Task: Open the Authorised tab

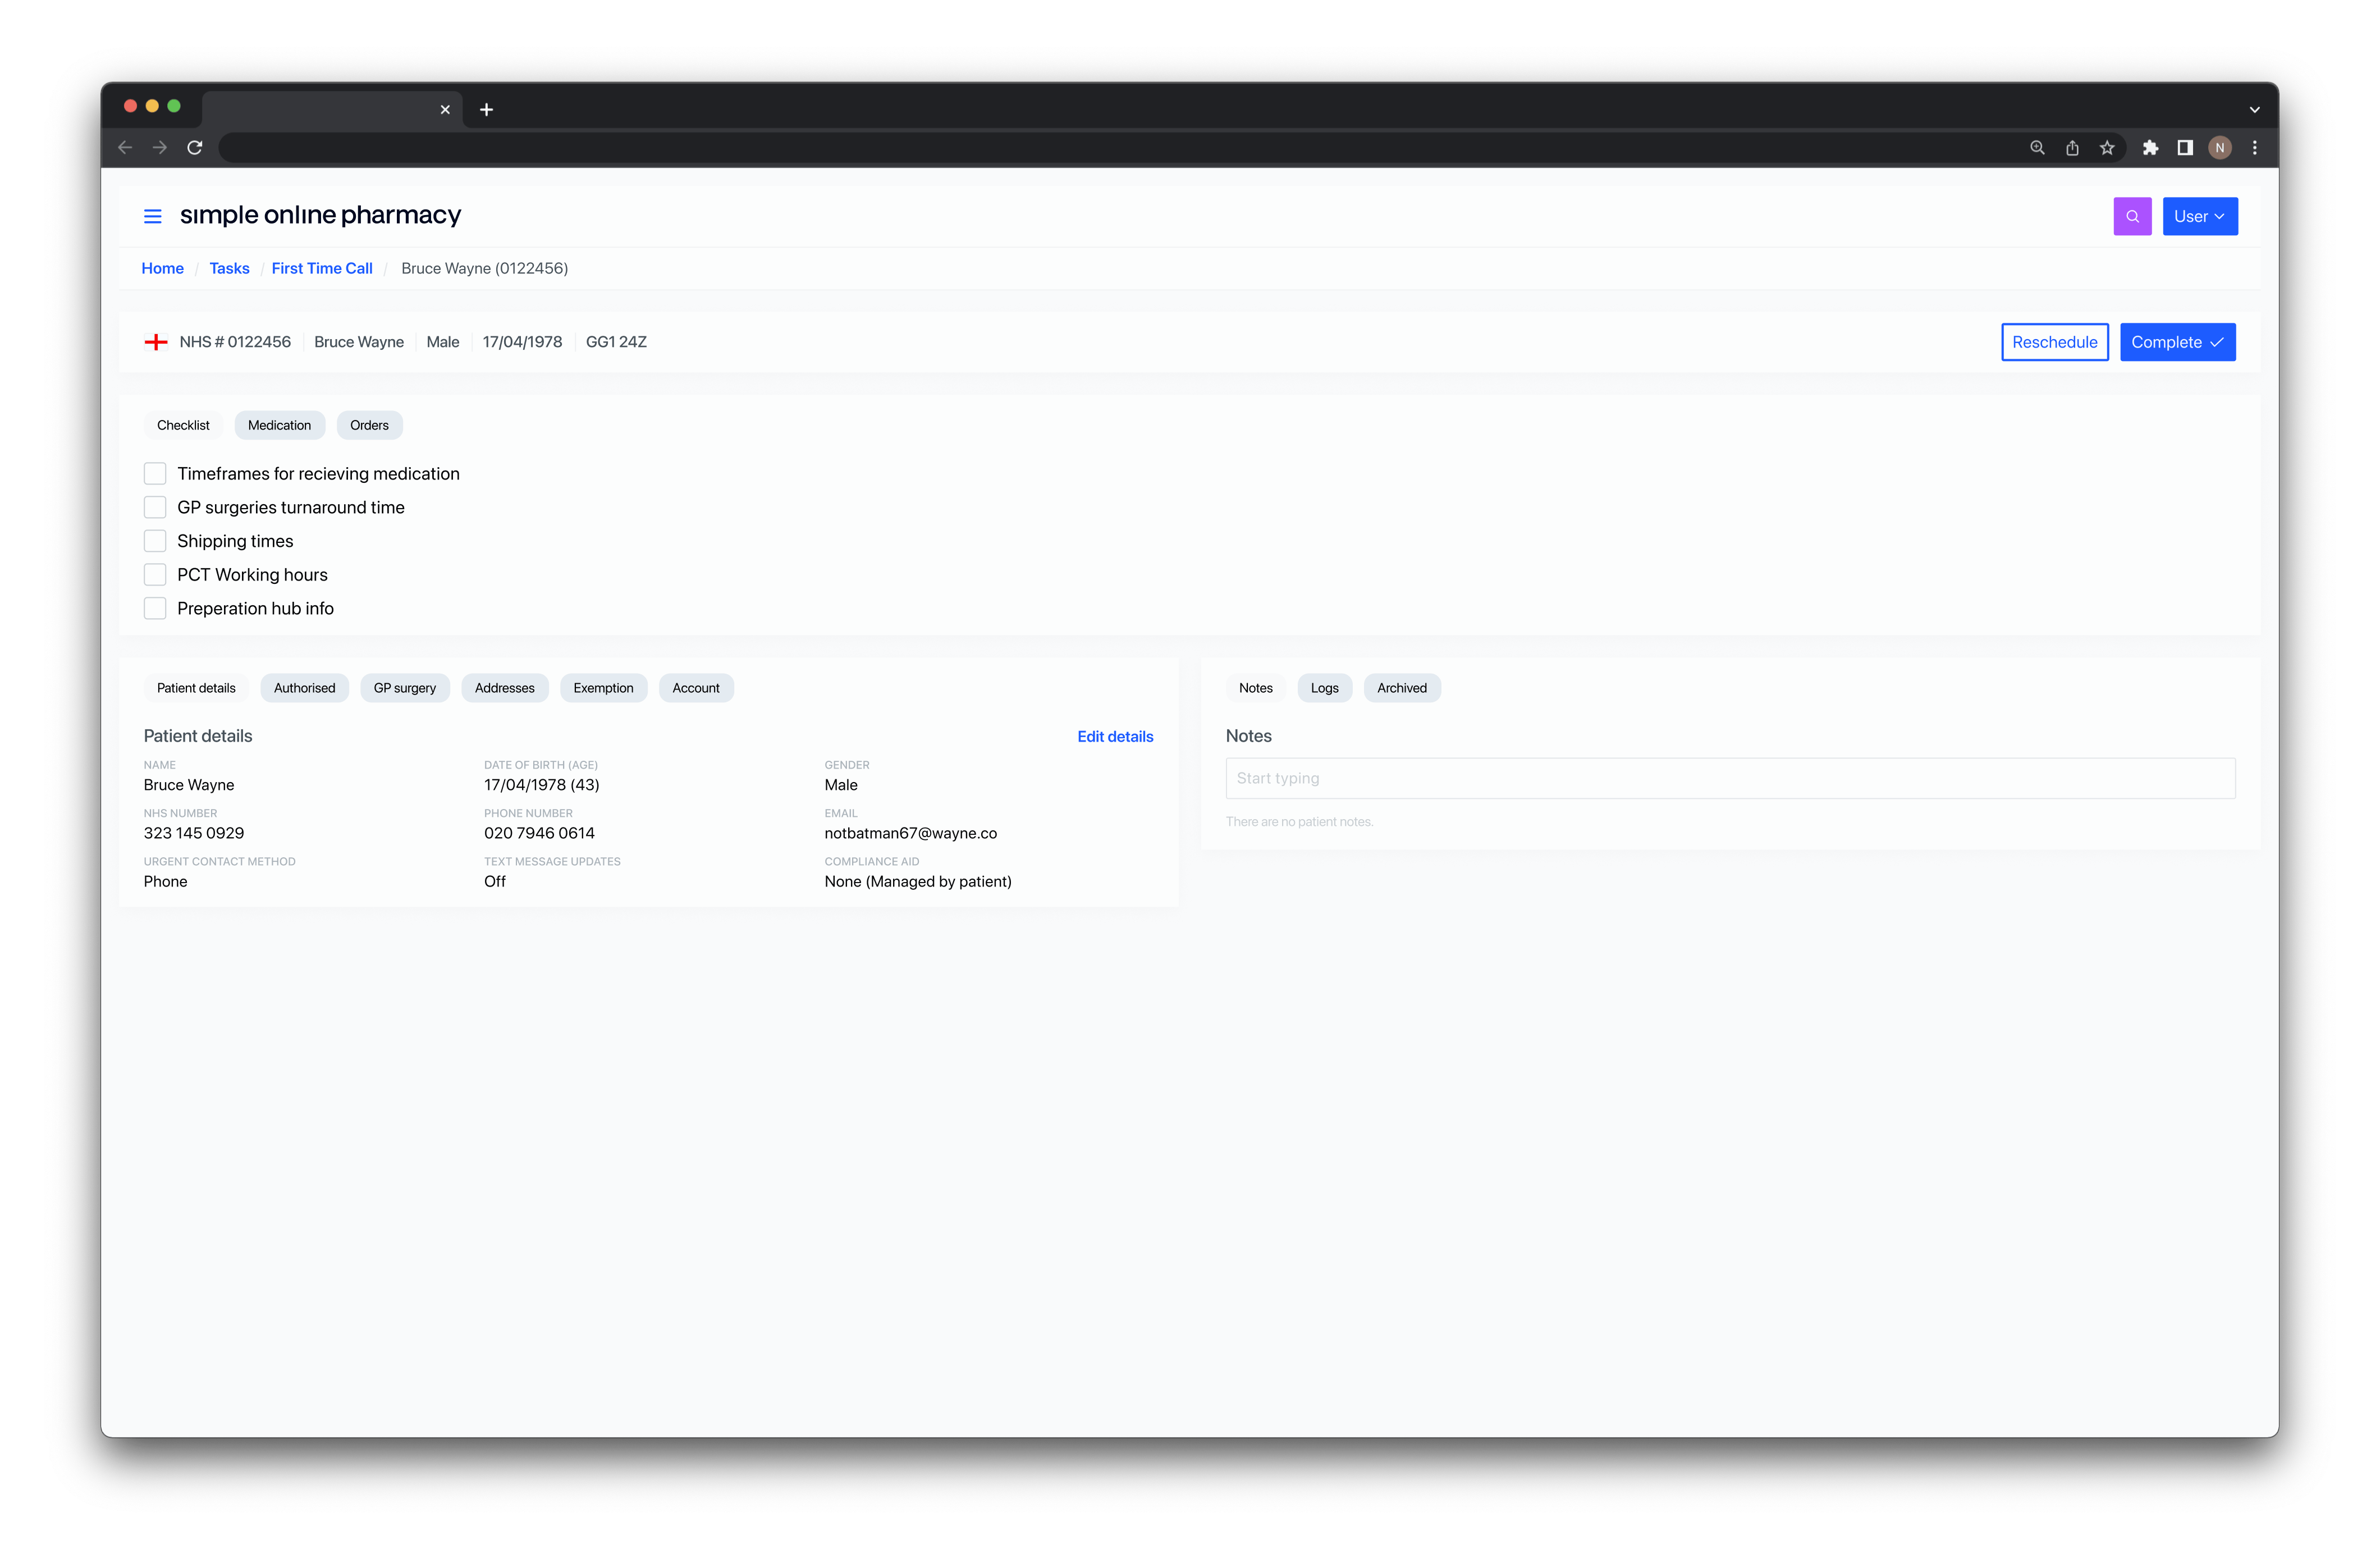Action: pos(304,688)
